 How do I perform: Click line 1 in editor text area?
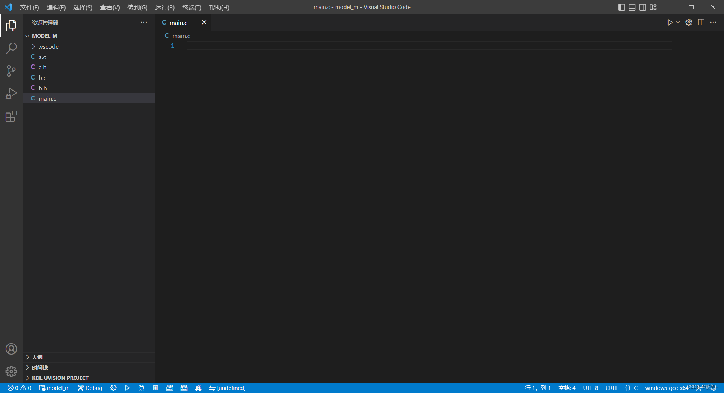429,46
